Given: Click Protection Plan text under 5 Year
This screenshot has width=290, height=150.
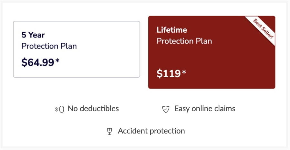Looking at the screenshot, I should (x=49, y=46).
